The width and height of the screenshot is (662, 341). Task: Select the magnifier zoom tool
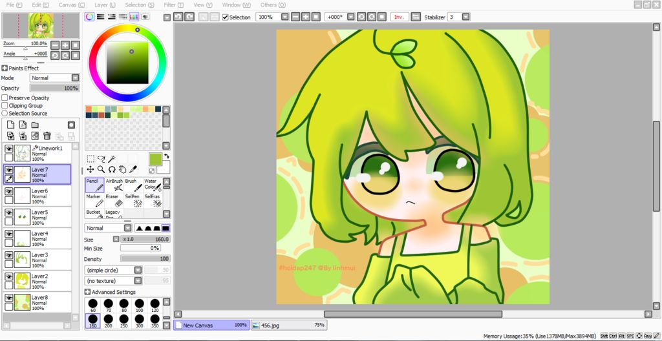coord(101,169)
